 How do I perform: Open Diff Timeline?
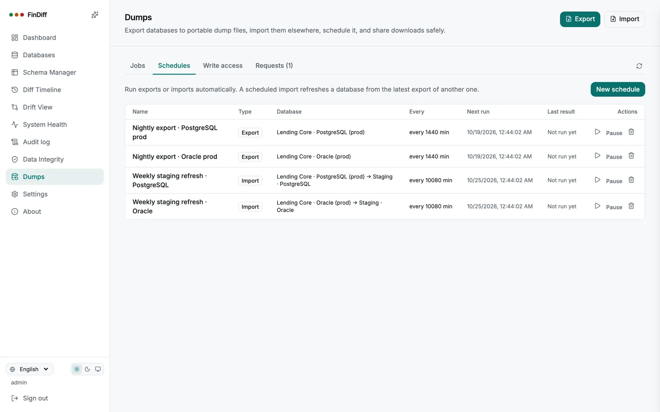click(55, 90)
